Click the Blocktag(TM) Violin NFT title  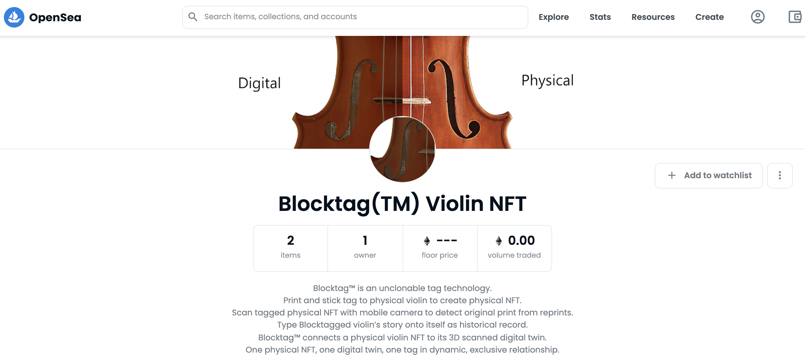coord(402,204)
